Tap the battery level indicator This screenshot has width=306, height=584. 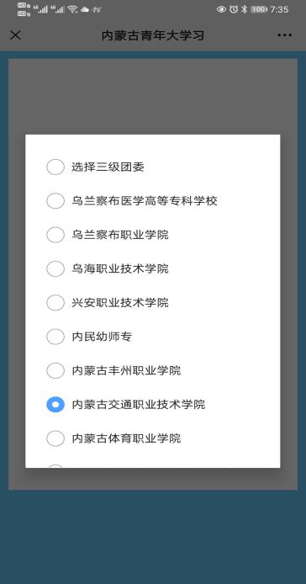[258, 9]
